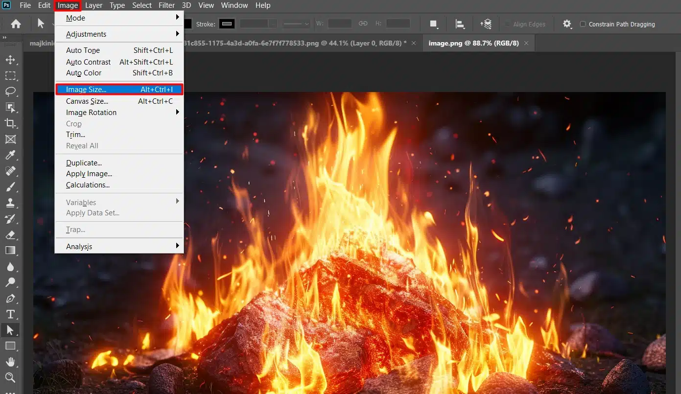The width and height of the screenshot is (681, 394).
Task: Expand the Image Rotation submenu
Action: click(x=119, y=112)
